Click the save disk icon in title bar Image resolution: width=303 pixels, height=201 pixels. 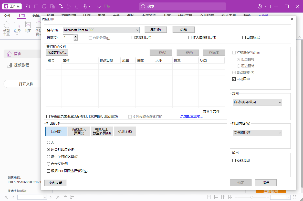pos(36,6)
